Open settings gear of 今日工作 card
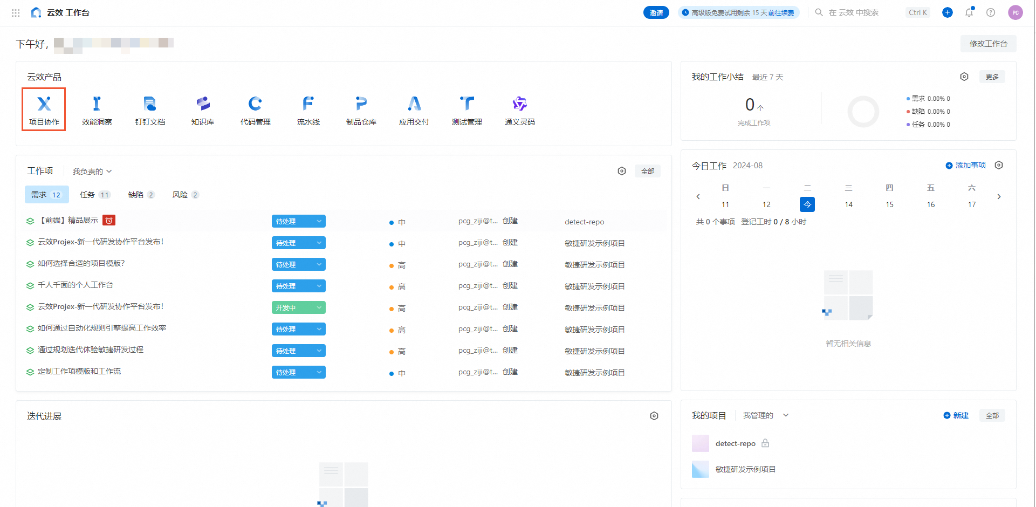Viewport: 1036px width, 507px height. 999,165
